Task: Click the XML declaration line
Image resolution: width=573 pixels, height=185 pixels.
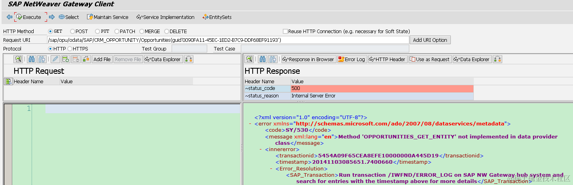Action: point(311,117)
